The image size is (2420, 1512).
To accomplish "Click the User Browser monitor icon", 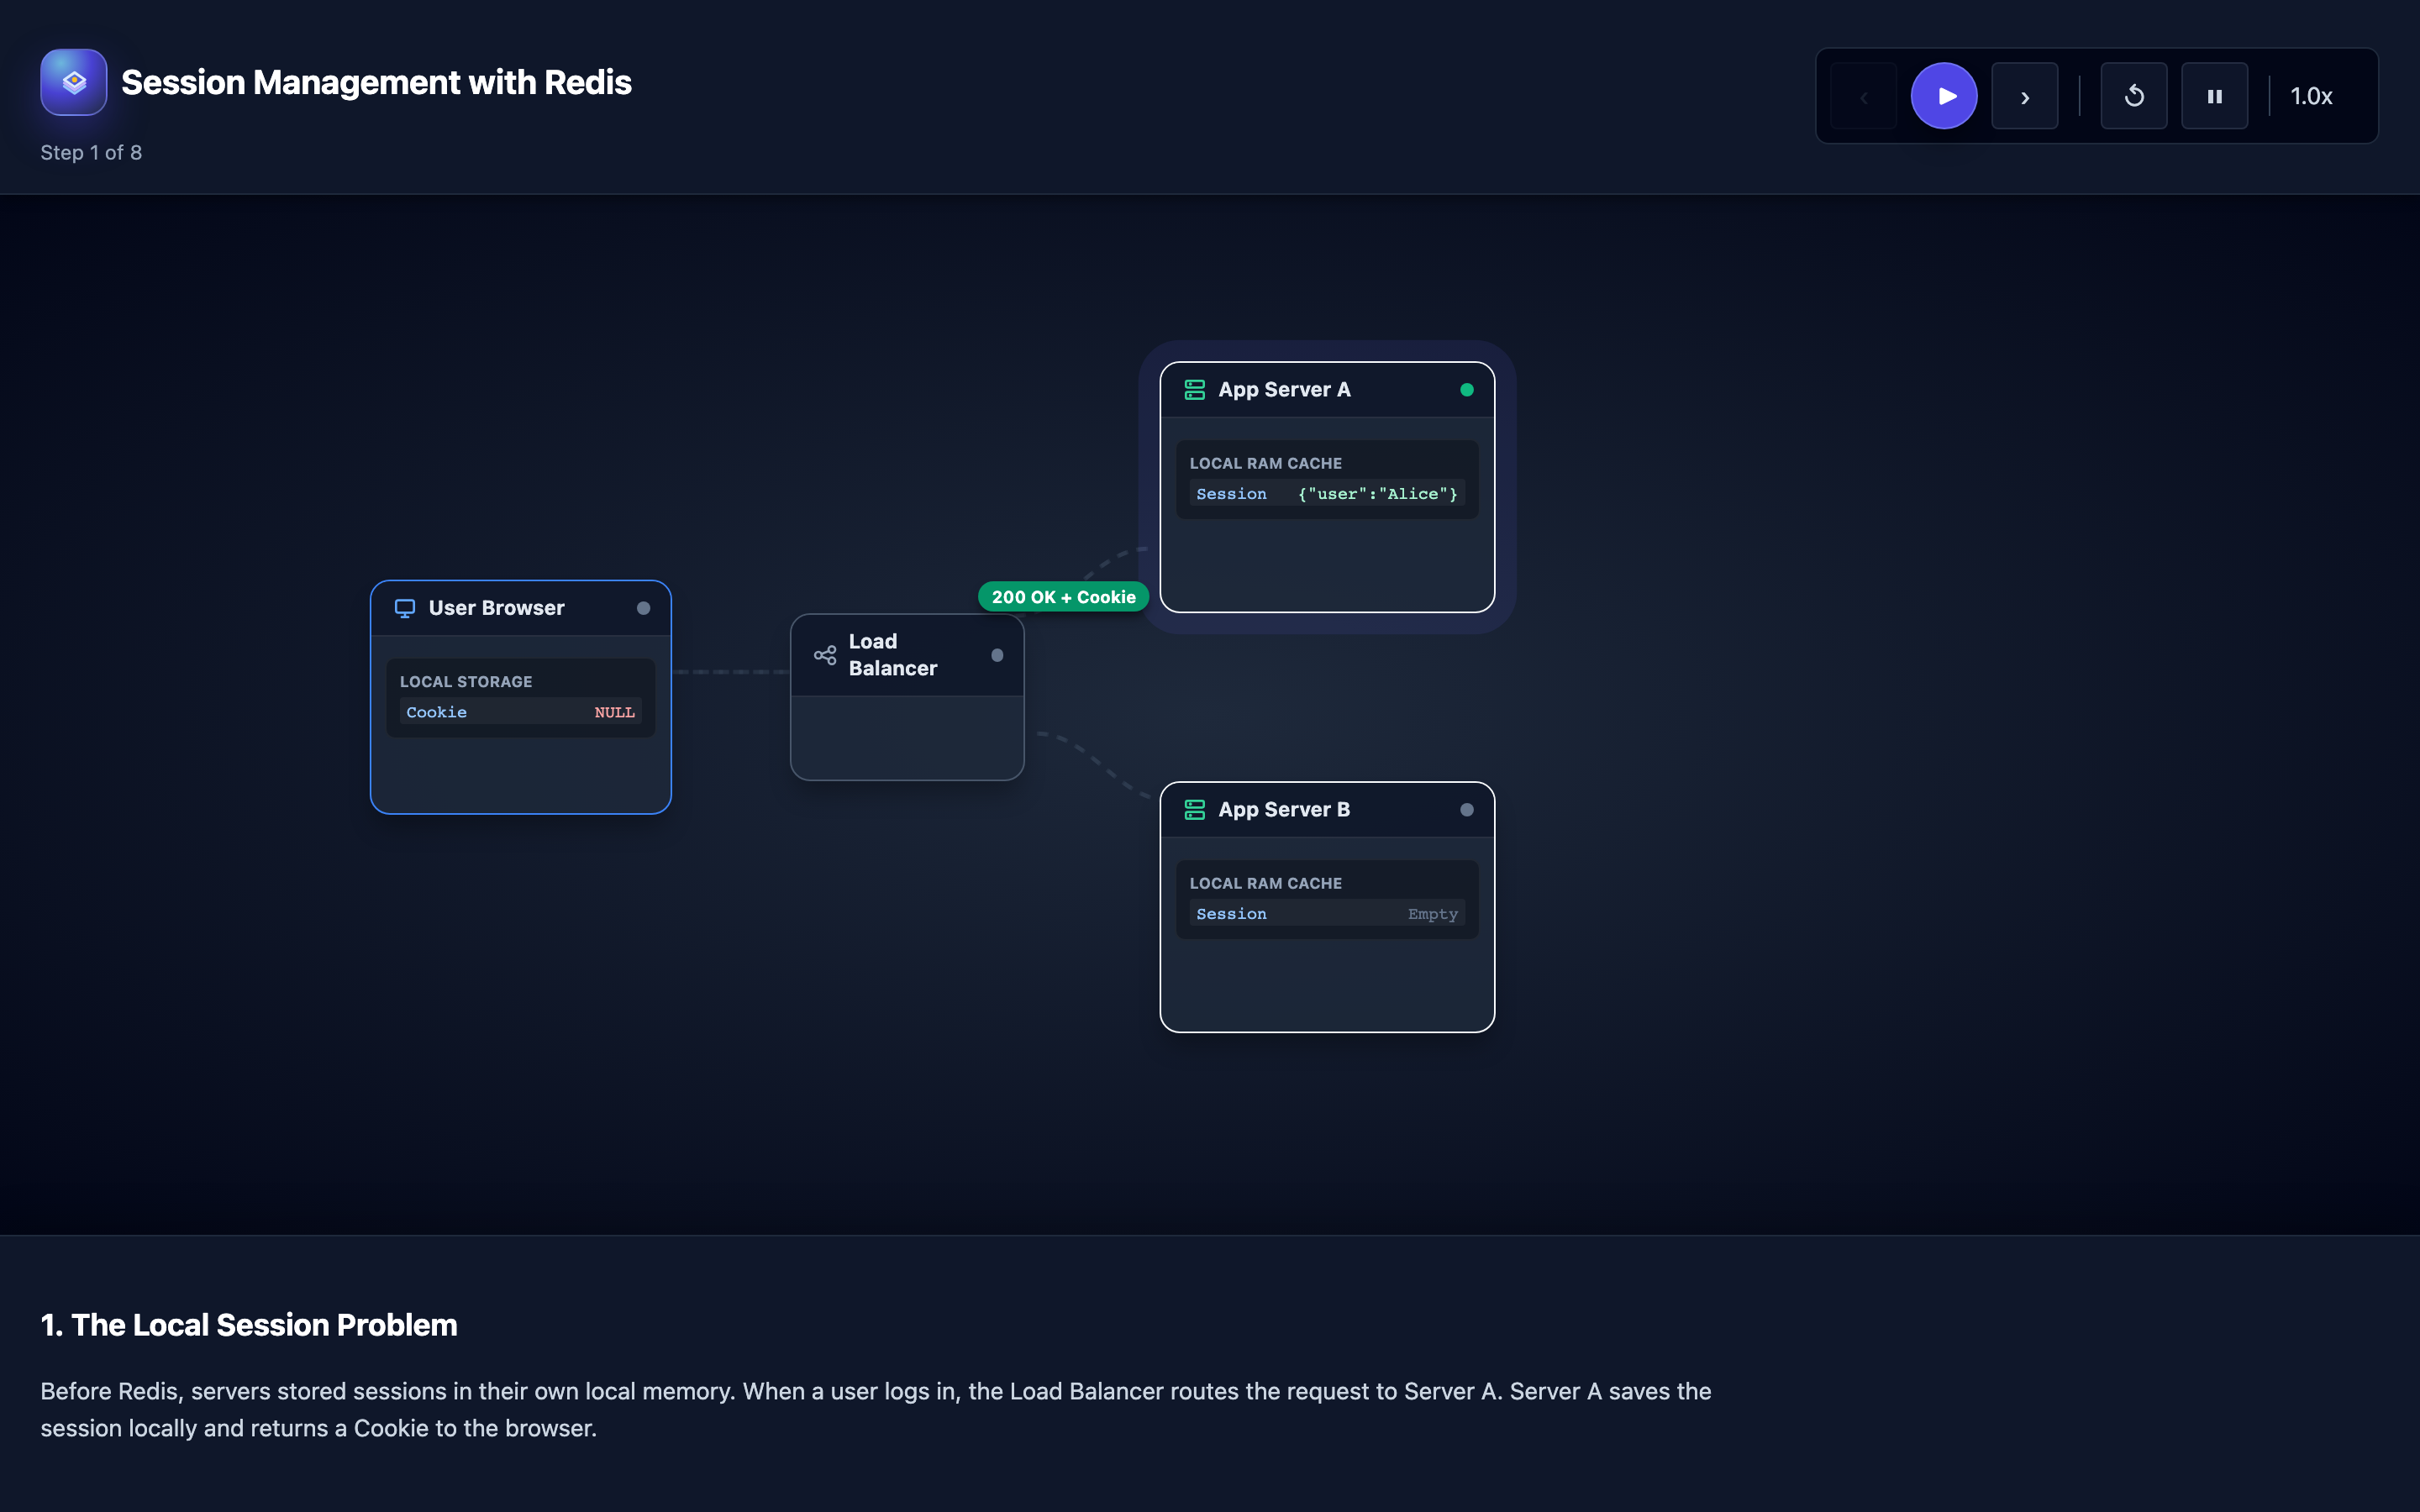I will 405,608.
